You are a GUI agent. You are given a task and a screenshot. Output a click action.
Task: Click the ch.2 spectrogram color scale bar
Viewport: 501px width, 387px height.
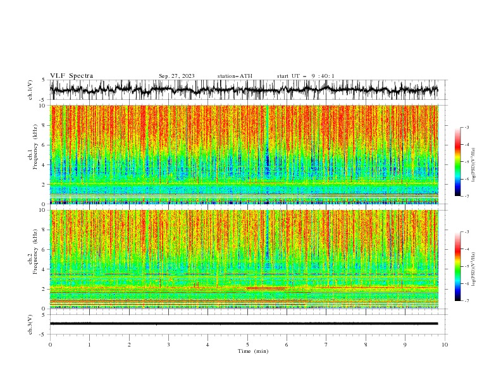(x=458, y=266)
